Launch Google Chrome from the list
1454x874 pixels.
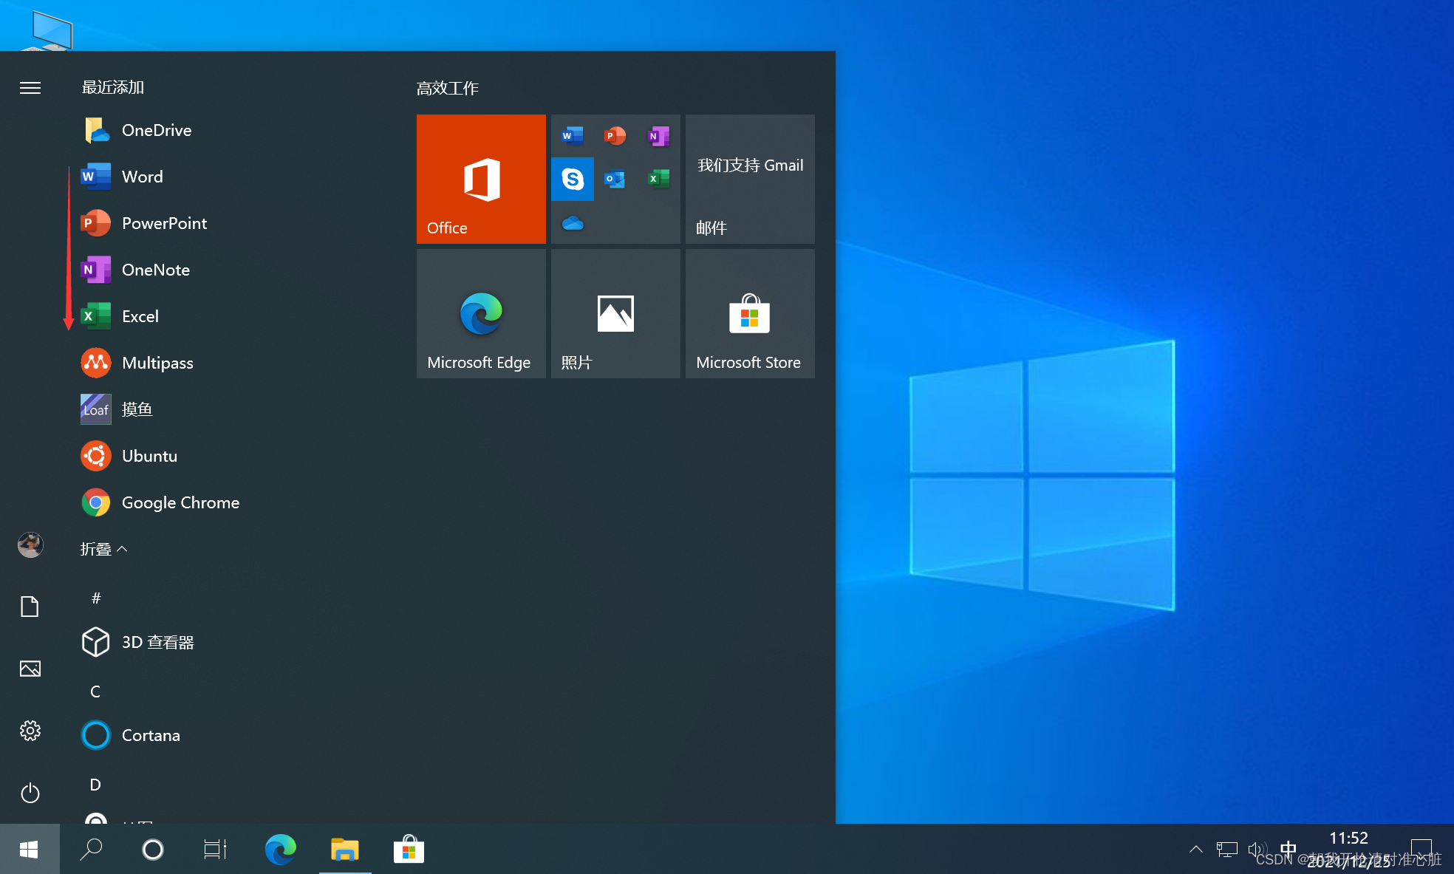tap(180, 502)
